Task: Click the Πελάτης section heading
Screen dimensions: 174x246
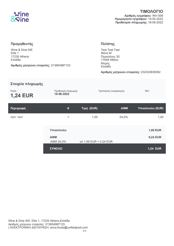Action: (108, 44)
